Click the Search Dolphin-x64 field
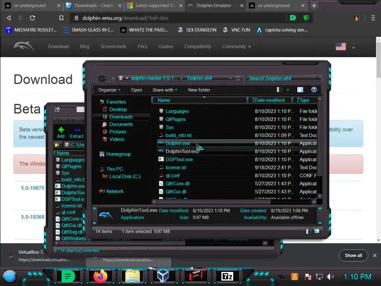Image resolution: width=381 pixels, height=286 pixels. [x=284, y=78]
